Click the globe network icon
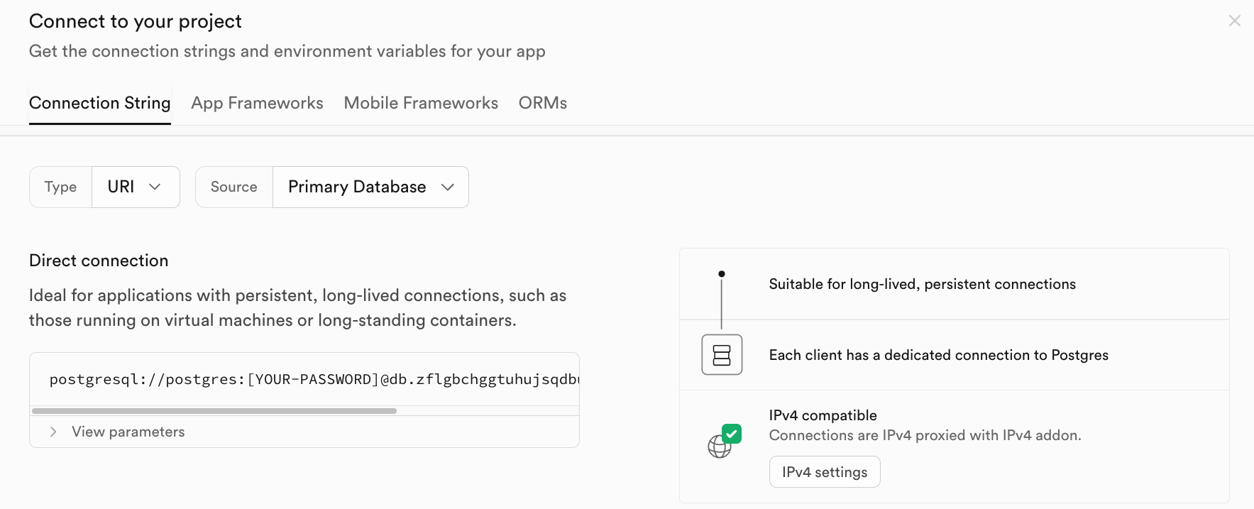1254x509 pixels. pos(718,447)
